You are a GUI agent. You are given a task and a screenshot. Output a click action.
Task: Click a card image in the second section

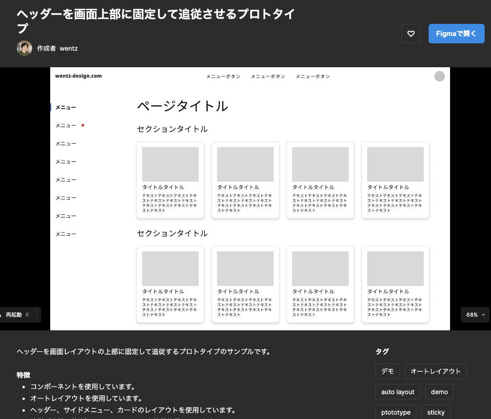(170, 268)
